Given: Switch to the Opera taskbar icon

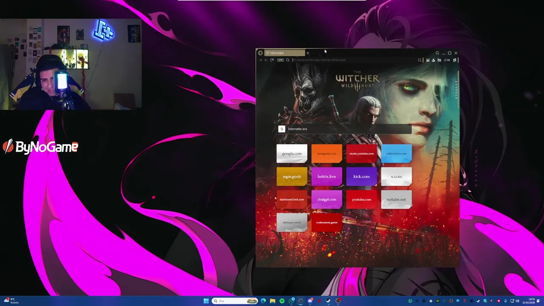Looking at the screenshot, I should coord(300,301).
